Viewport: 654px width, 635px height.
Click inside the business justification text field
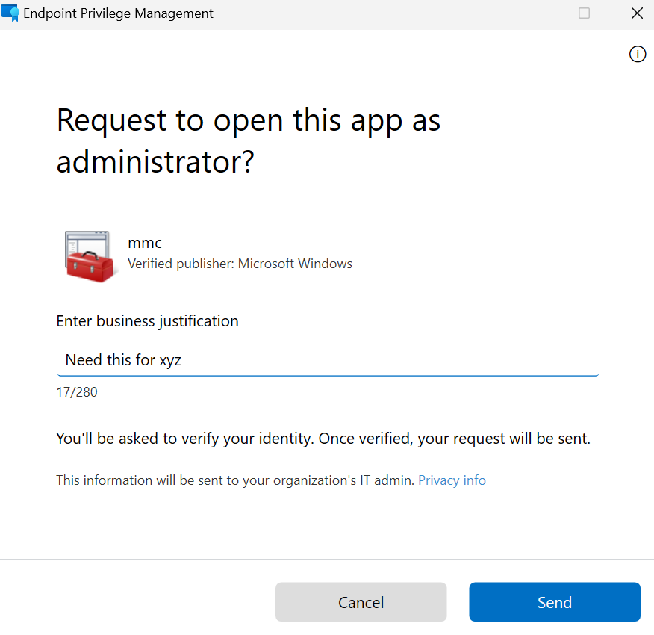tap(328, 360)
